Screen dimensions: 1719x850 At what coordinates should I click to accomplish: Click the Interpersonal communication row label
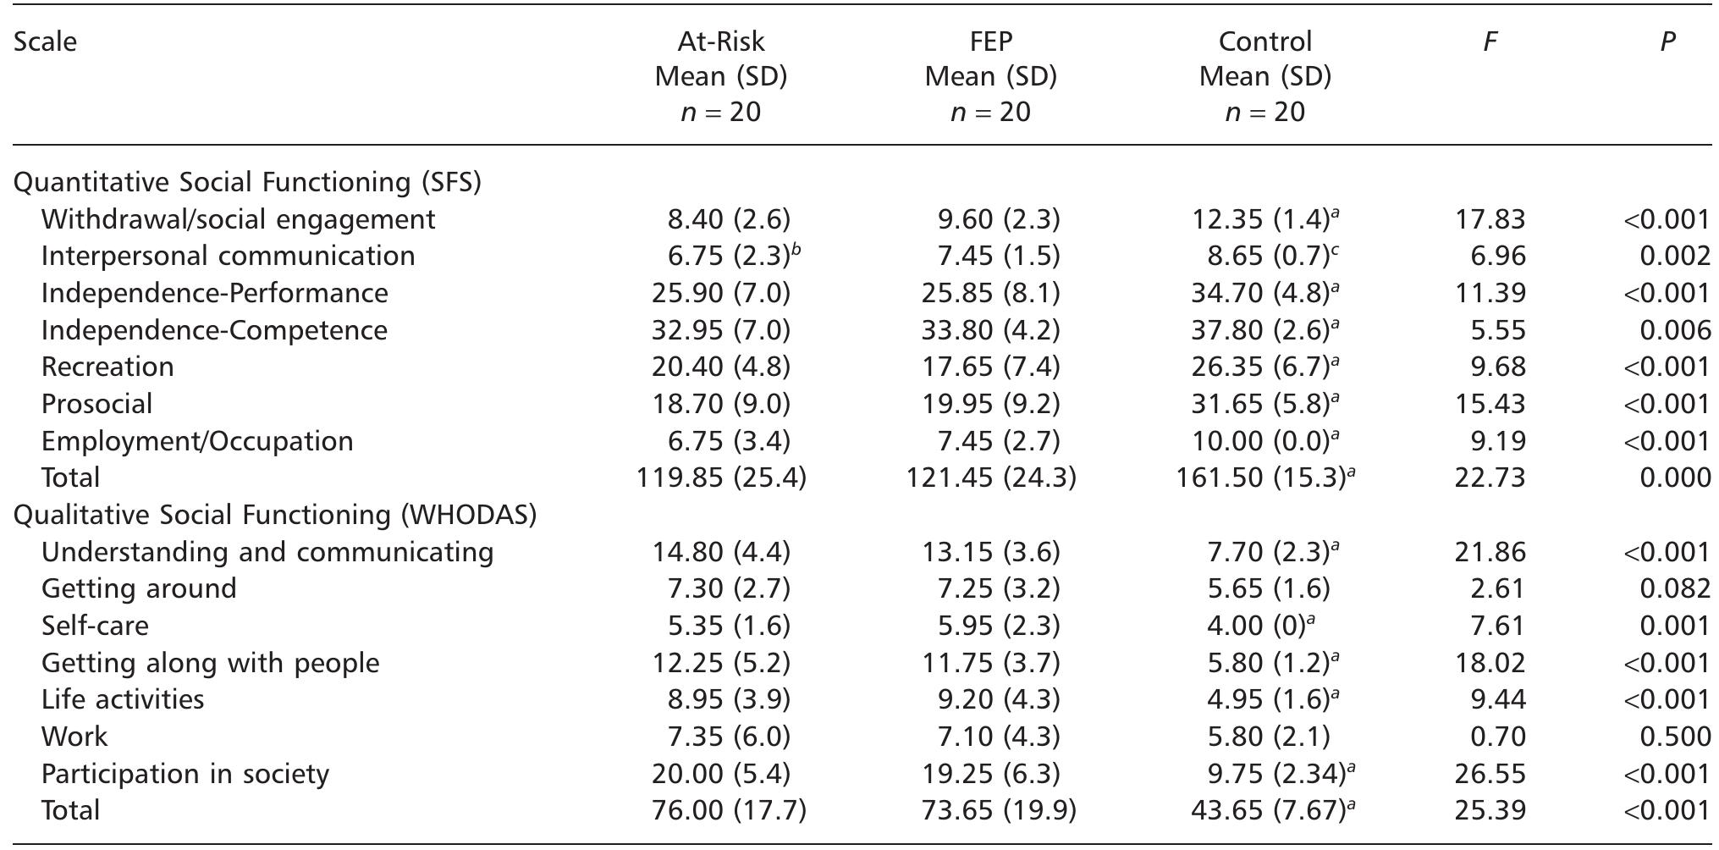pos(228,256)
